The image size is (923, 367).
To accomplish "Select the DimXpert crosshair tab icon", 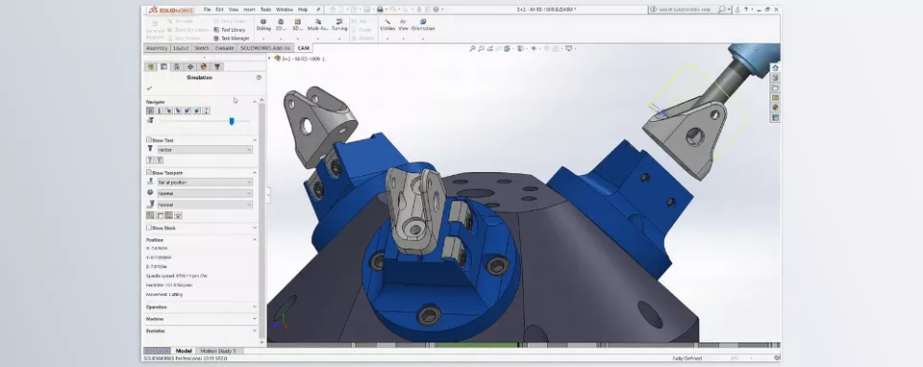I will 190,67.
